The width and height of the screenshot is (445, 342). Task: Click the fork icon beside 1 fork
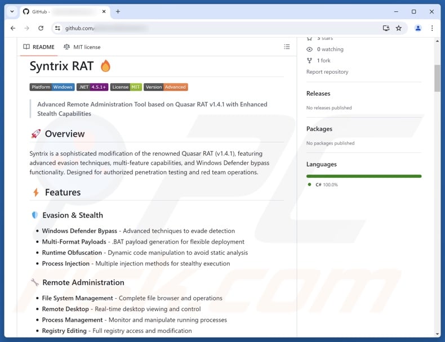pos(309,60)
